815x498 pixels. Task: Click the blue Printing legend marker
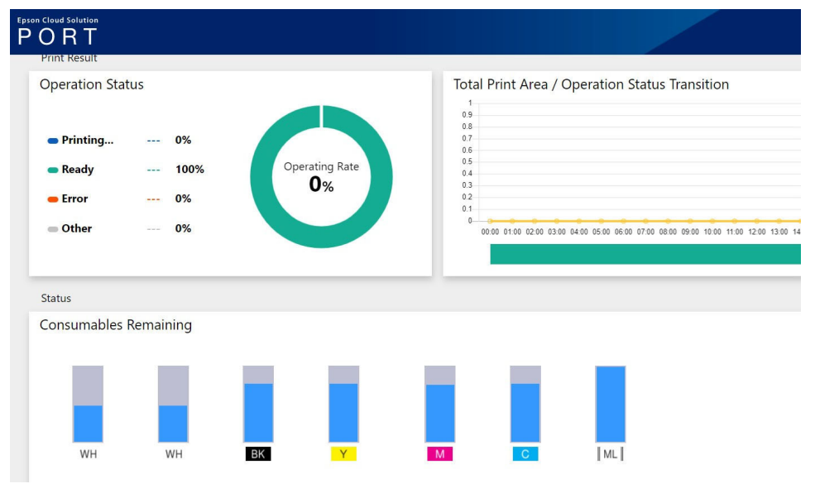tap(53, 141)
